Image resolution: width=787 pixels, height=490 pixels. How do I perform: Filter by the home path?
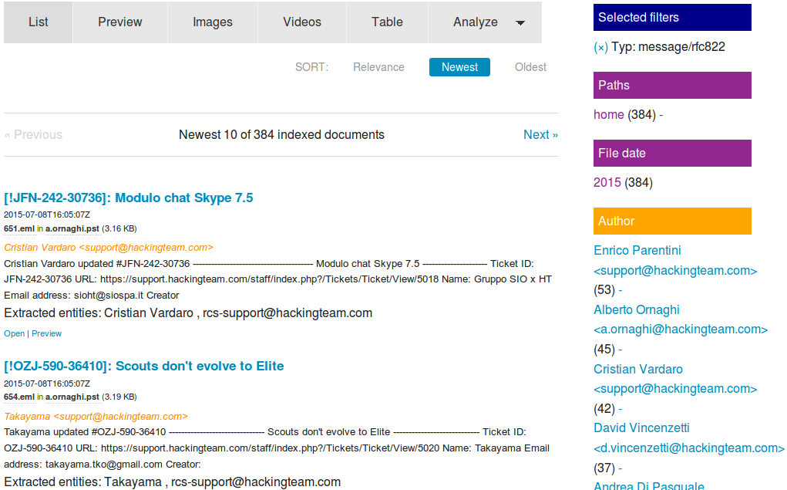(x=608, y=114)
